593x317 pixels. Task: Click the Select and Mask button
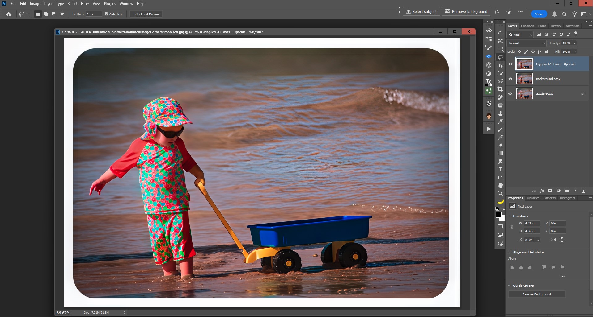pos(146,14)
